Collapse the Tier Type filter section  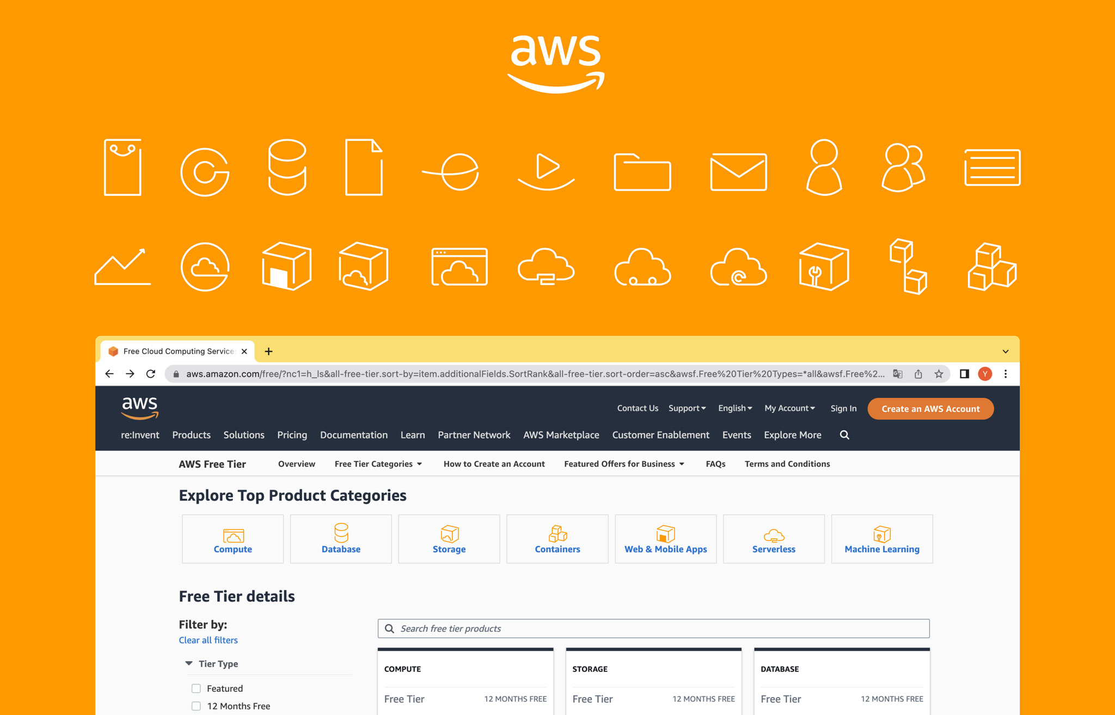[x=188, y=663]
